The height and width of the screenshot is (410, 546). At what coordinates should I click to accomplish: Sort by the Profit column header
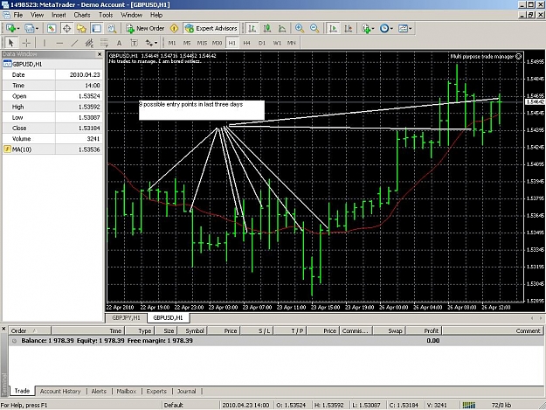[x=425, y=331]
